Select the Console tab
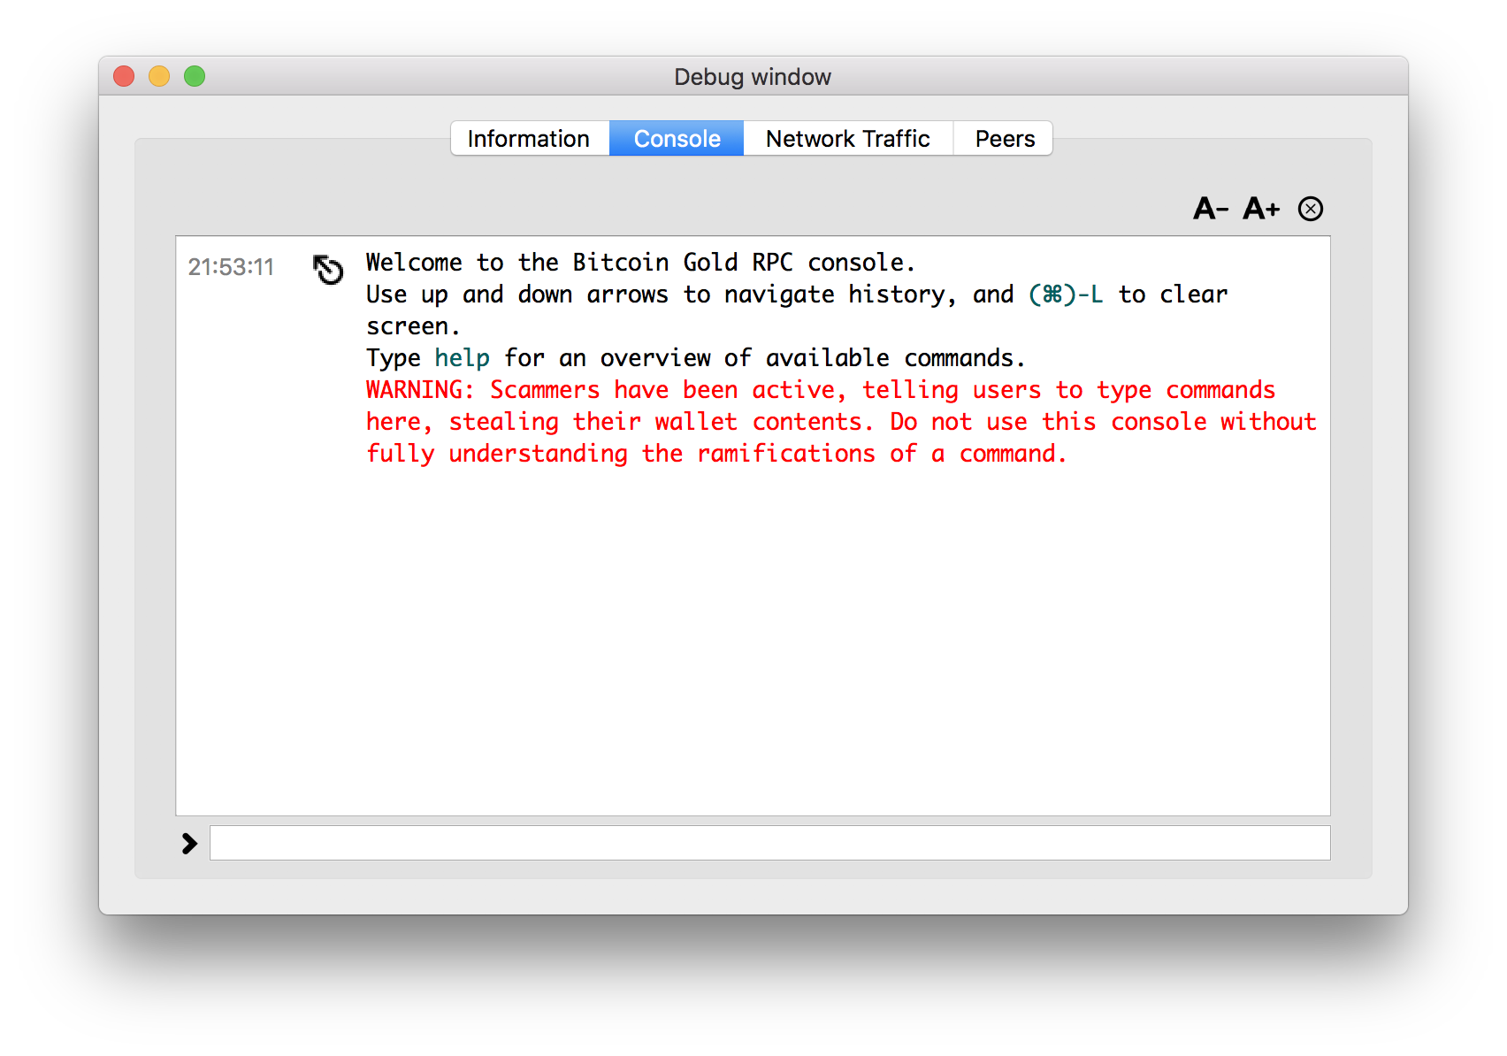The image size is (1507, 1056). tap(677, 139)
